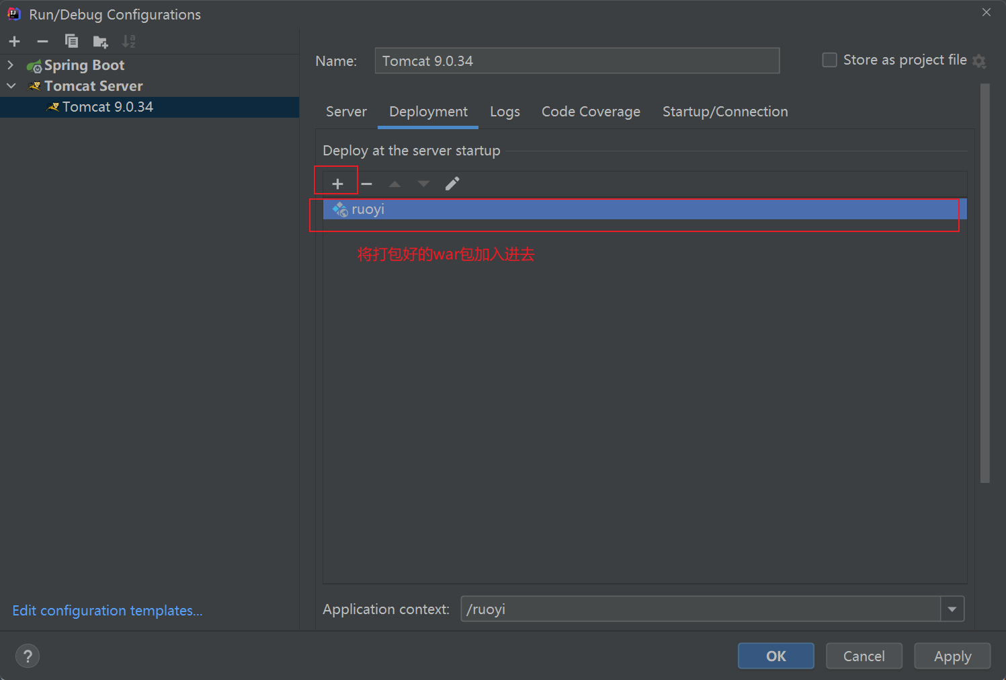Screen dimensions: 1006x680
Task: Remove the selected run configuration
Action: tap(42, 42)
